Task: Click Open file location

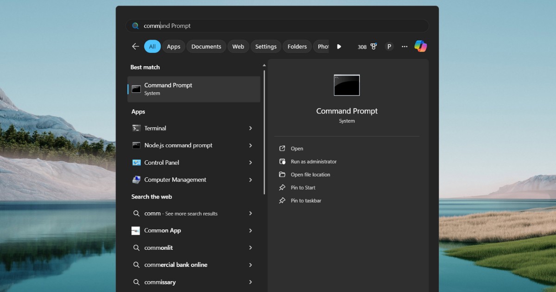Action: pos(310,175)
